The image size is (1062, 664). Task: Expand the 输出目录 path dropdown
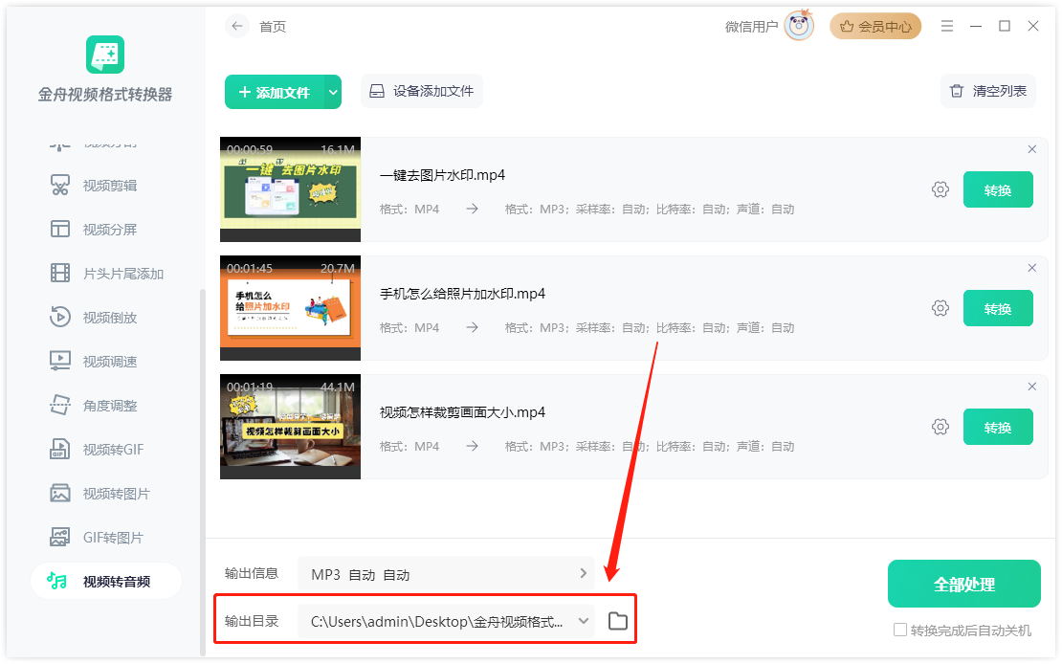[585, 620]
